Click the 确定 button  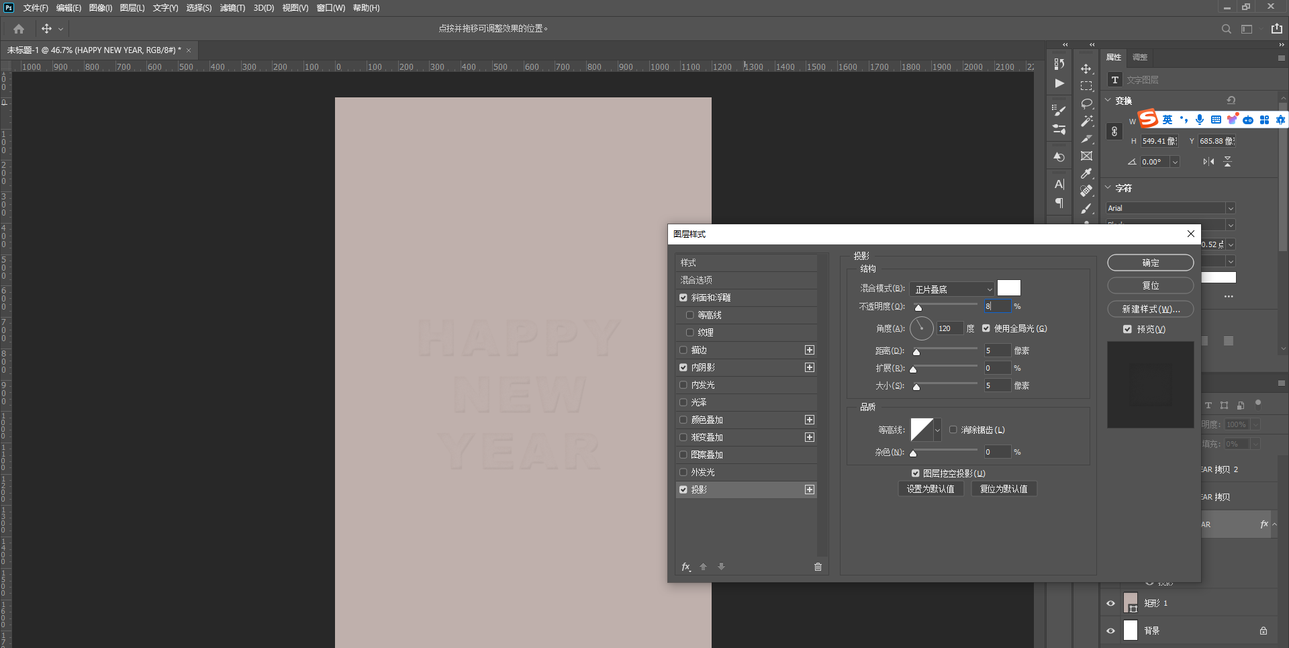coord(1150,263)
